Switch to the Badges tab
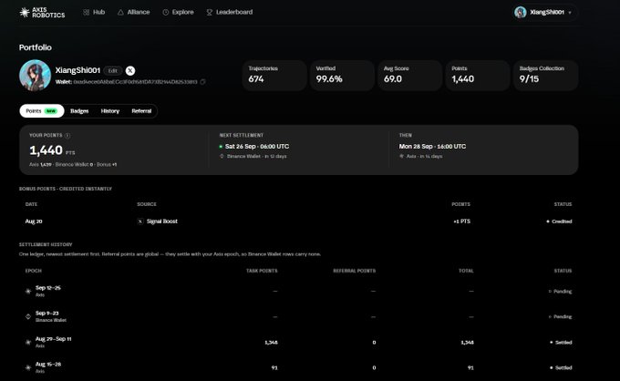The image size is (620, 381). (79, 111)
